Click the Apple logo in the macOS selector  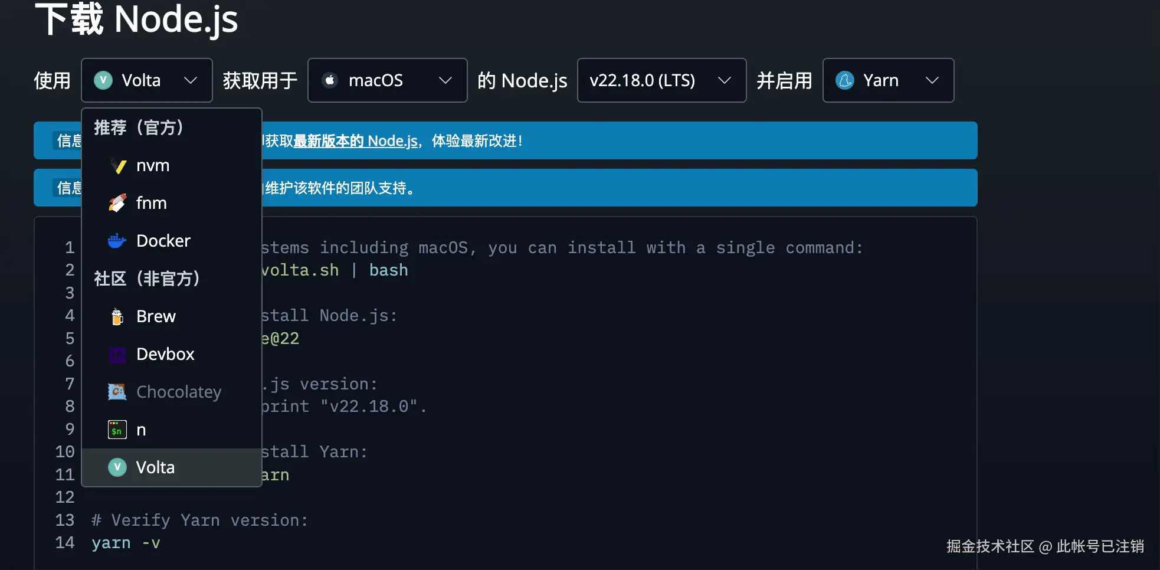click(x=329, y=80)
